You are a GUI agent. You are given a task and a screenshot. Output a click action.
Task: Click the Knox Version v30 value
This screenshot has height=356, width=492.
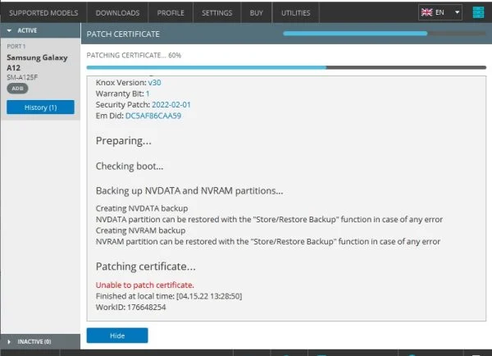tap(154, 83)
